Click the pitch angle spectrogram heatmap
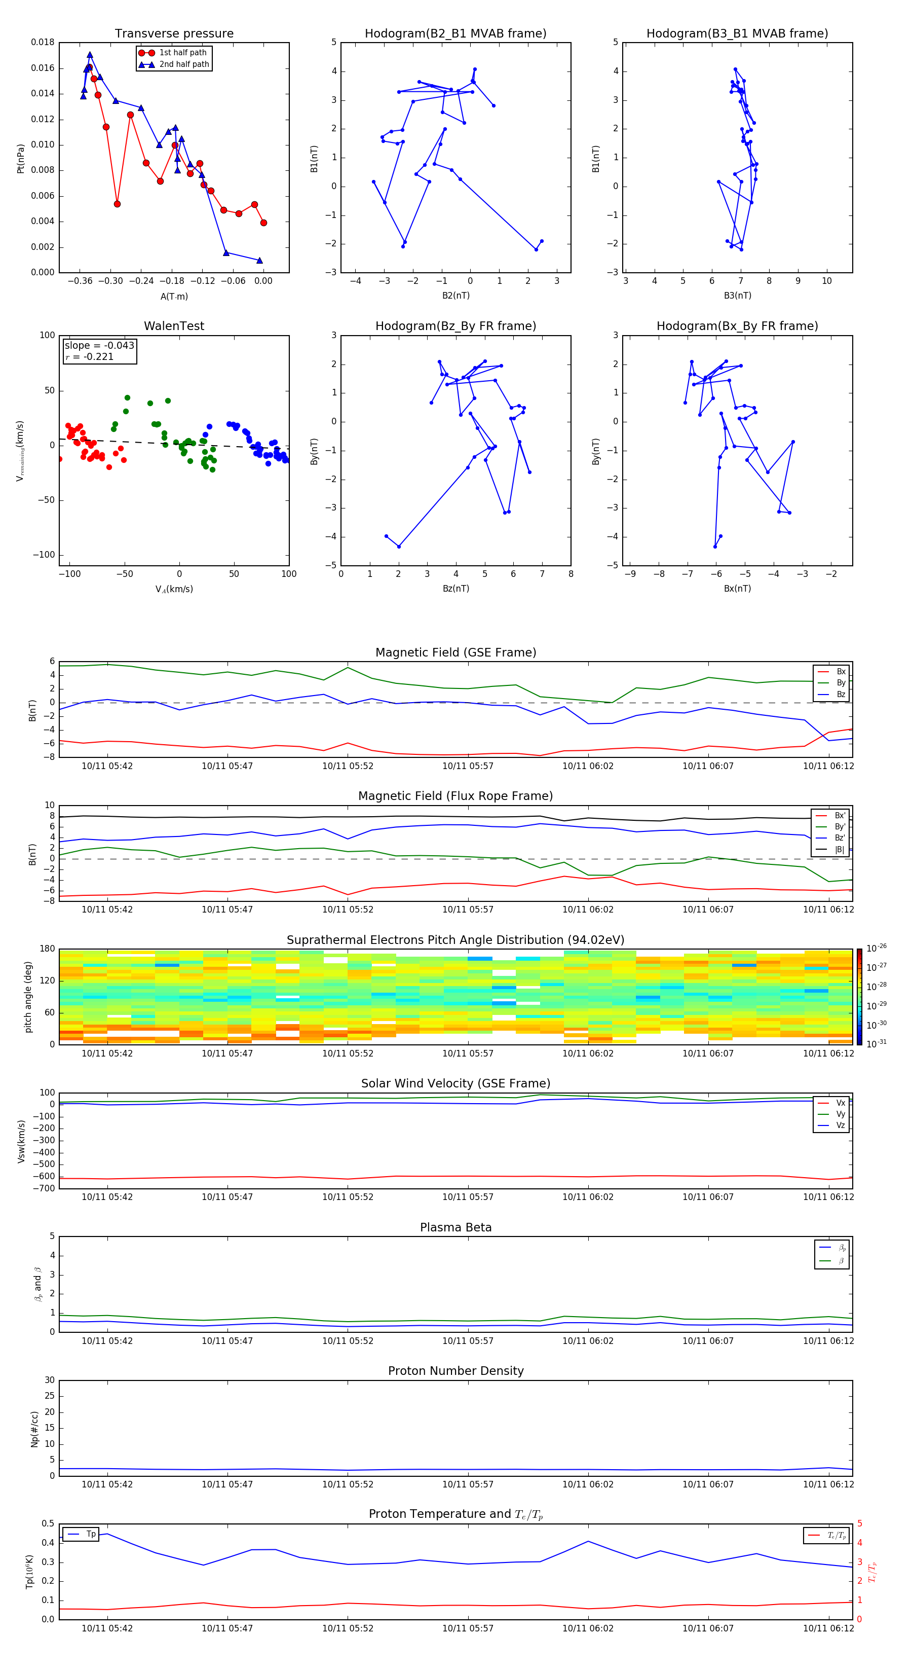Screen dimensions: 912x1673 455,998
